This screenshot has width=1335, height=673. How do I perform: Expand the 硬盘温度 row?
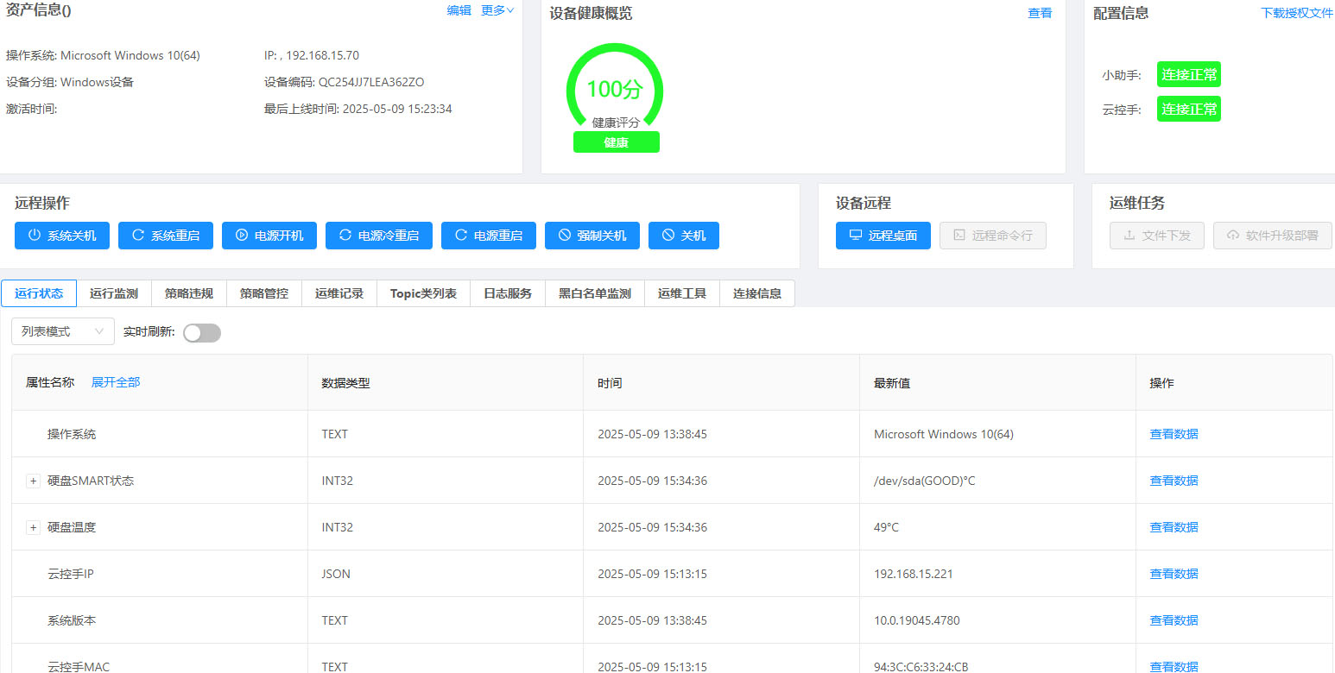[x=34, y=528]
